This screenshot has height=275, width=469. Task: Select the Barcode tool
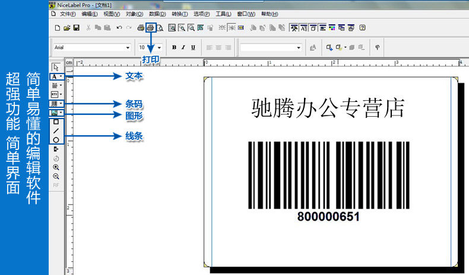(54, 104)
